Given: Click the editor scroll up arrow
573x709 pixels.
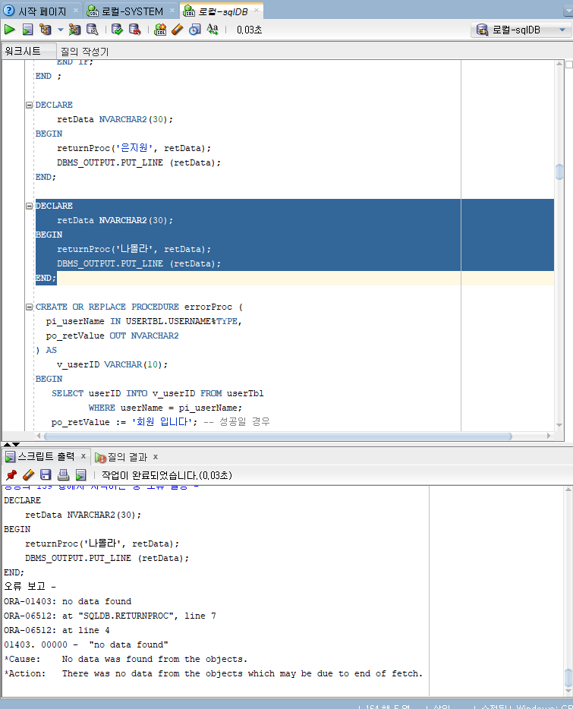Looking at the screenshot, I should coord(559,64).
